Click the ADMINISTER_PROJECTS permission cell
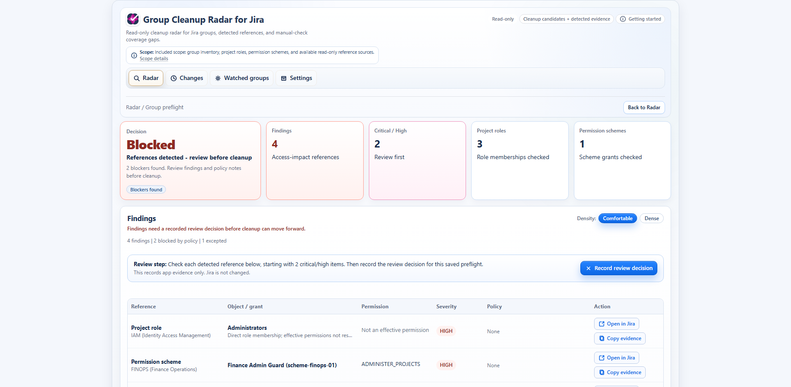The width and height of the screenshot is (791, 387). (391, 364)
